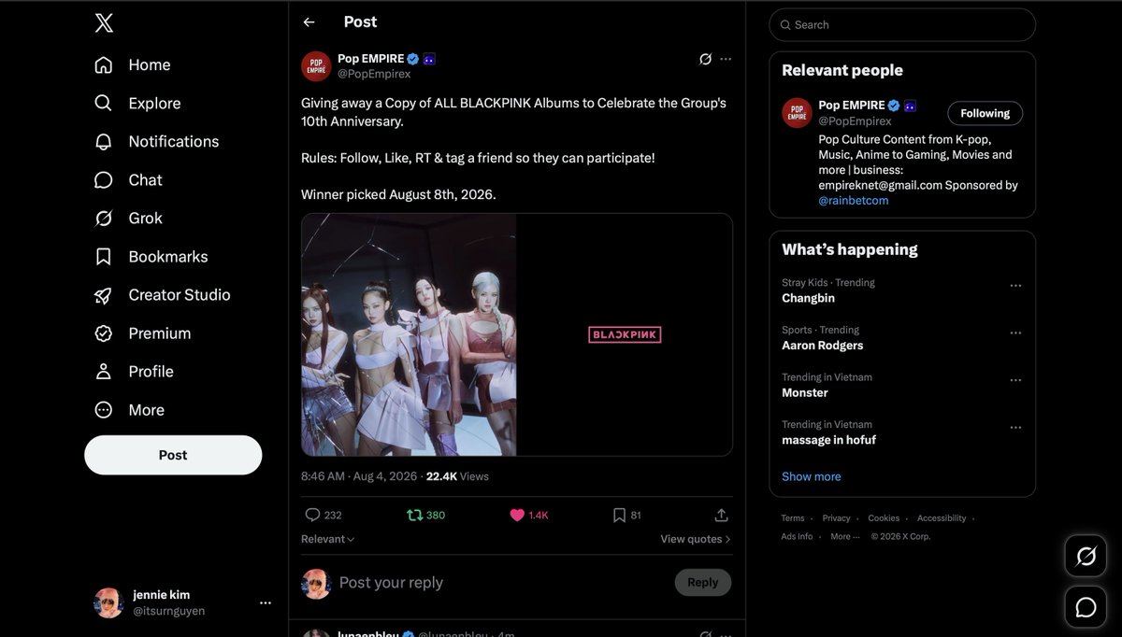Screen dimensions: 1122x637
Task: Click the Grok icon on the post header
Action: 705,59
